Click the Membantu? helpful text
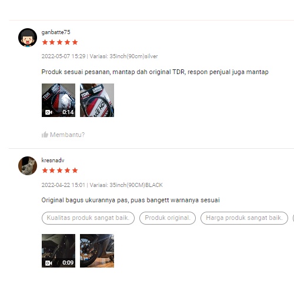This screenshot has width=294, height=294. tap(67, 135)
